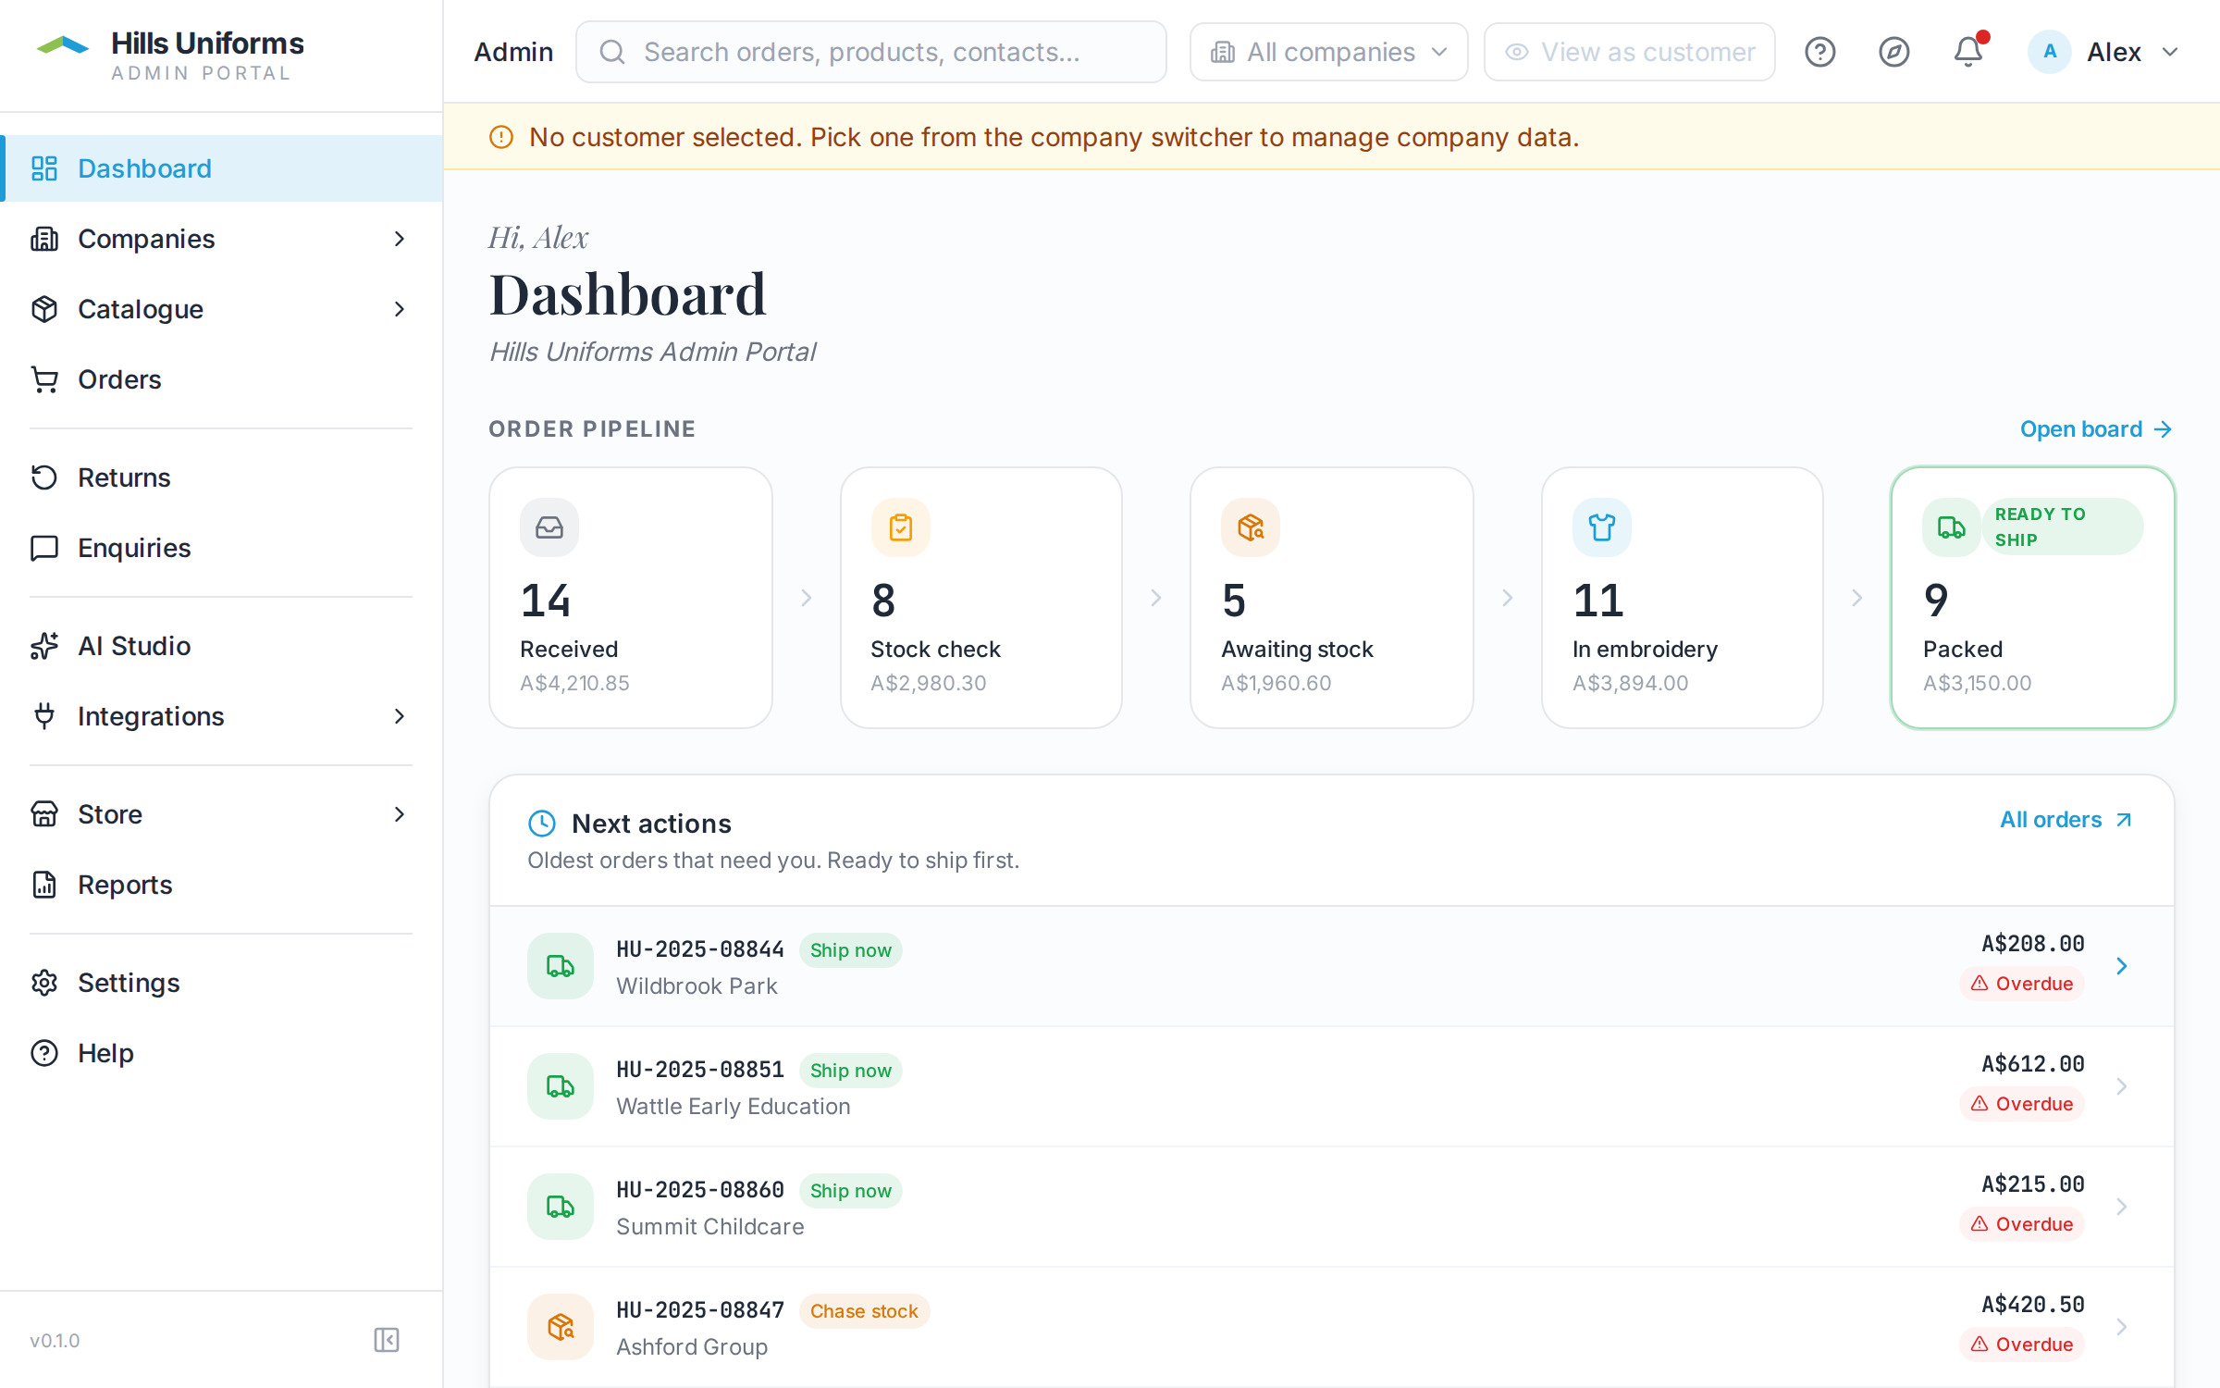The width and height of the screenshot is (2220, 1388).
Task: Open the help question-mark icon in top bar
Action: pyautogui.click(x=1819, y=52)
